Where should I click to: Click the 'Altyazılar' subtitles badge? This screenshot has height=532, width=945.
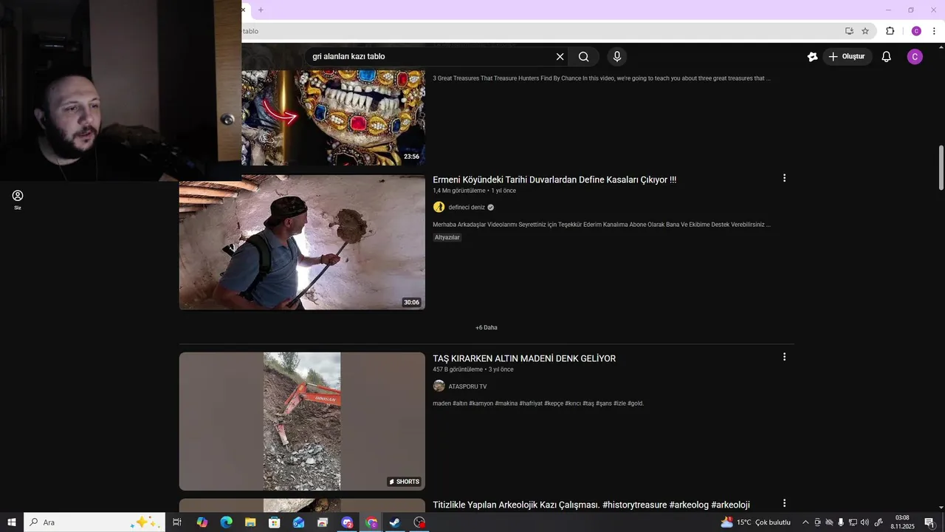[x=447, y=237]
